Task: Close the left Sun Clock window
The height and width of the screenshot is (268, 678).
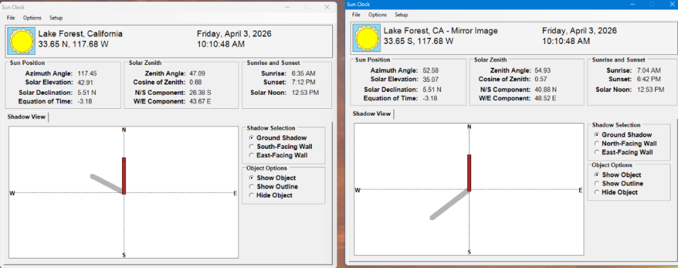Action: click(x=327, y=7)
